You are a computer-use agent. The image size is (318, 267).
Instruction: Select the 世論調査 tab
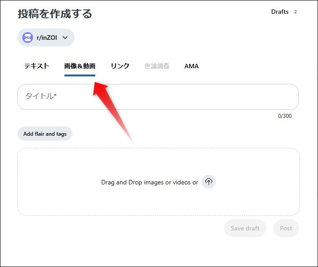157,66
